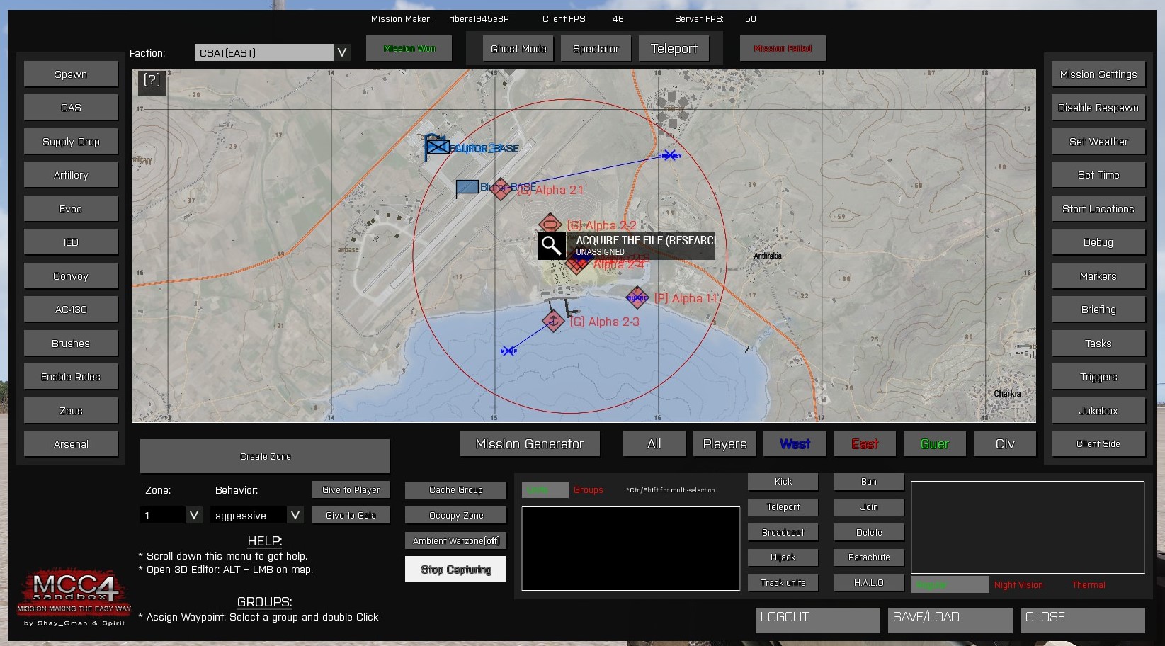
Task: Click the Charkia town label on map
Action: (1007, 393)
